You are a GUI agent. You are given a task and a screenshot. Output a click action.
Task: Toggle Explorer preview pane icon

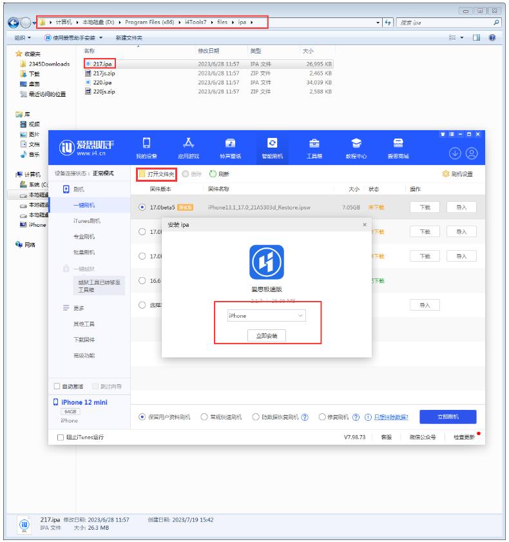[477, 37]
